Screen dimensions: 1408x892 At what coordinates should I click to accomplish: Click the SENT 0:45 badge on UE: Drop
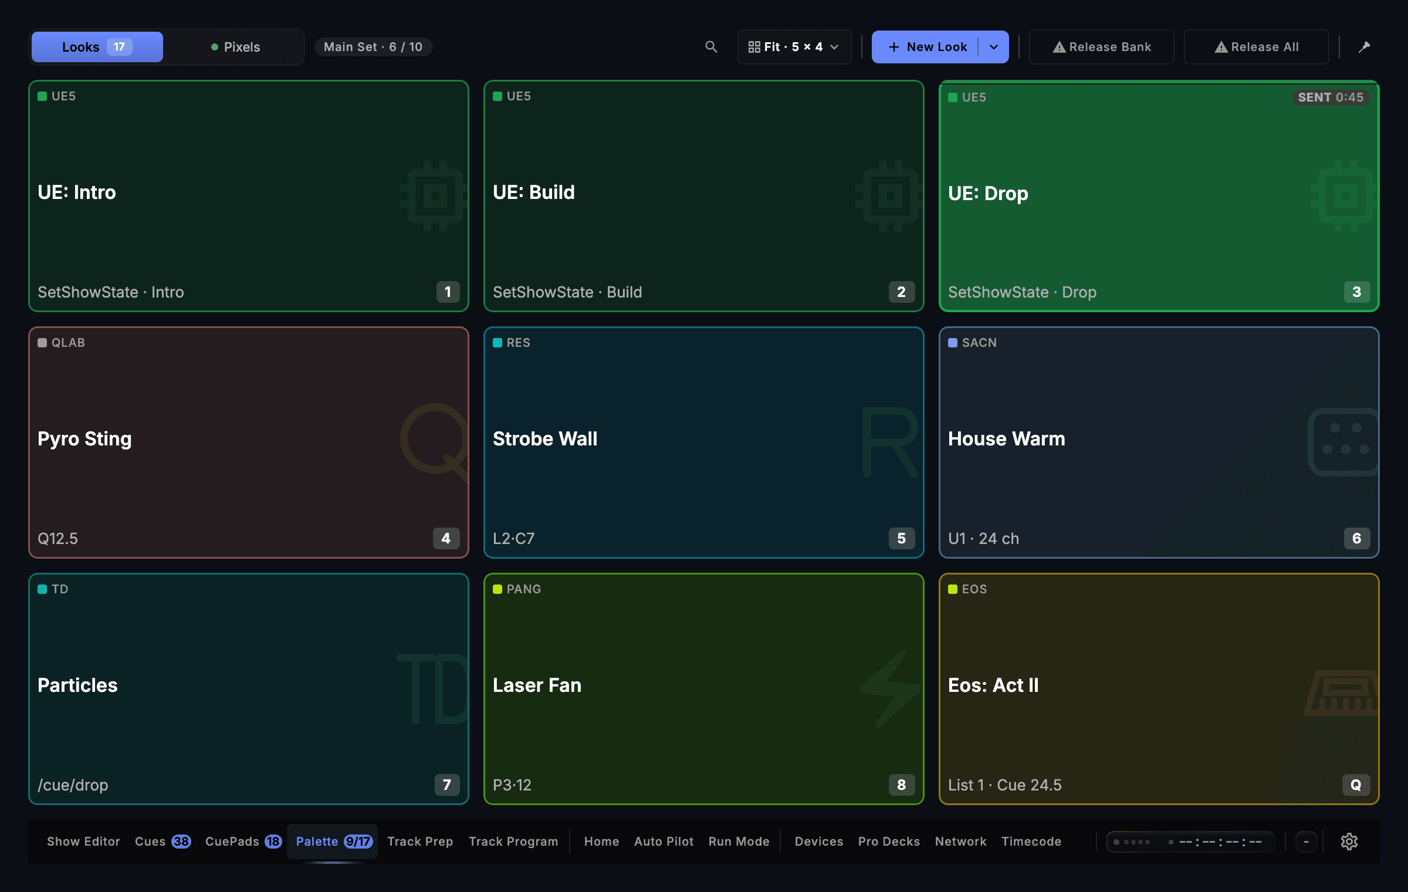(1331, 97)
